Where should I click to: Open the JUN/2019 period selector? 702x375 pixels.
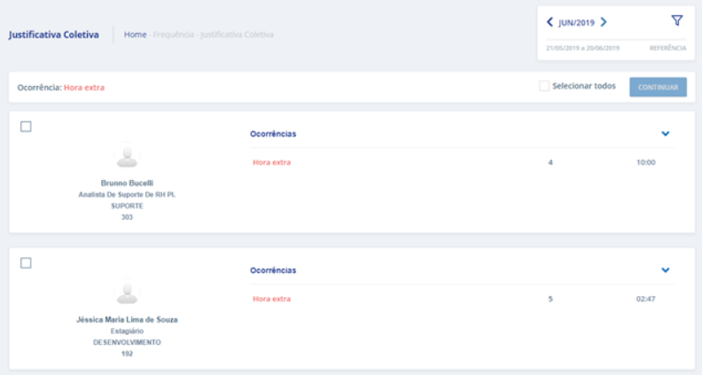[x=576, y=21]
